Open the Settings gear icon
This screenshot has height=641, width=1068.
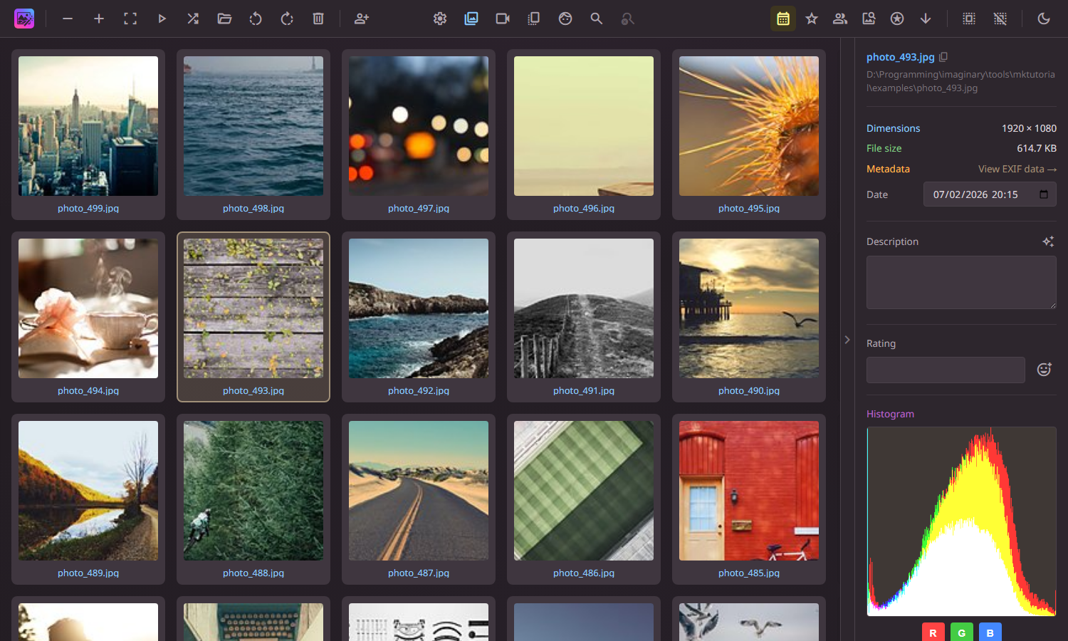pyautogui.click(x=439, y=19)
